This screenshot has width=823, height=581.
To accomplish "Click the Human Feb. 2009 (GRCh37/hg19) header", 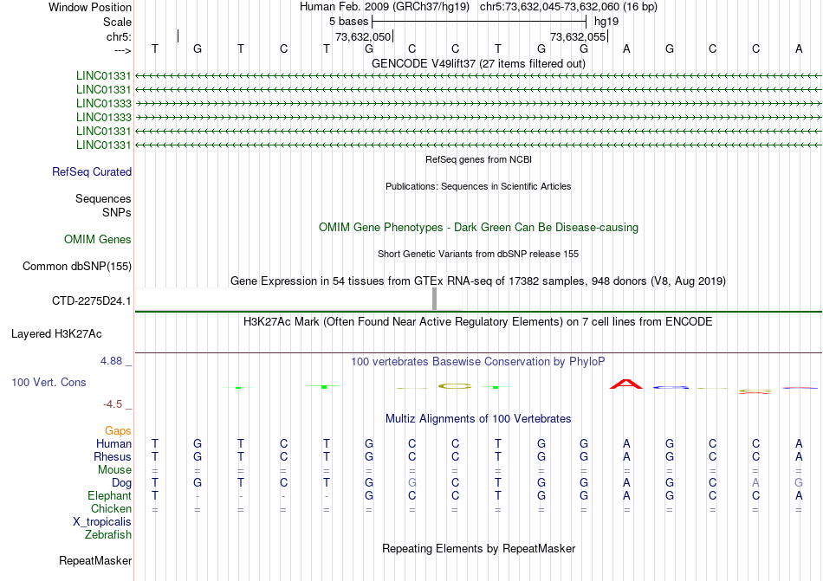I will (385, 7).
